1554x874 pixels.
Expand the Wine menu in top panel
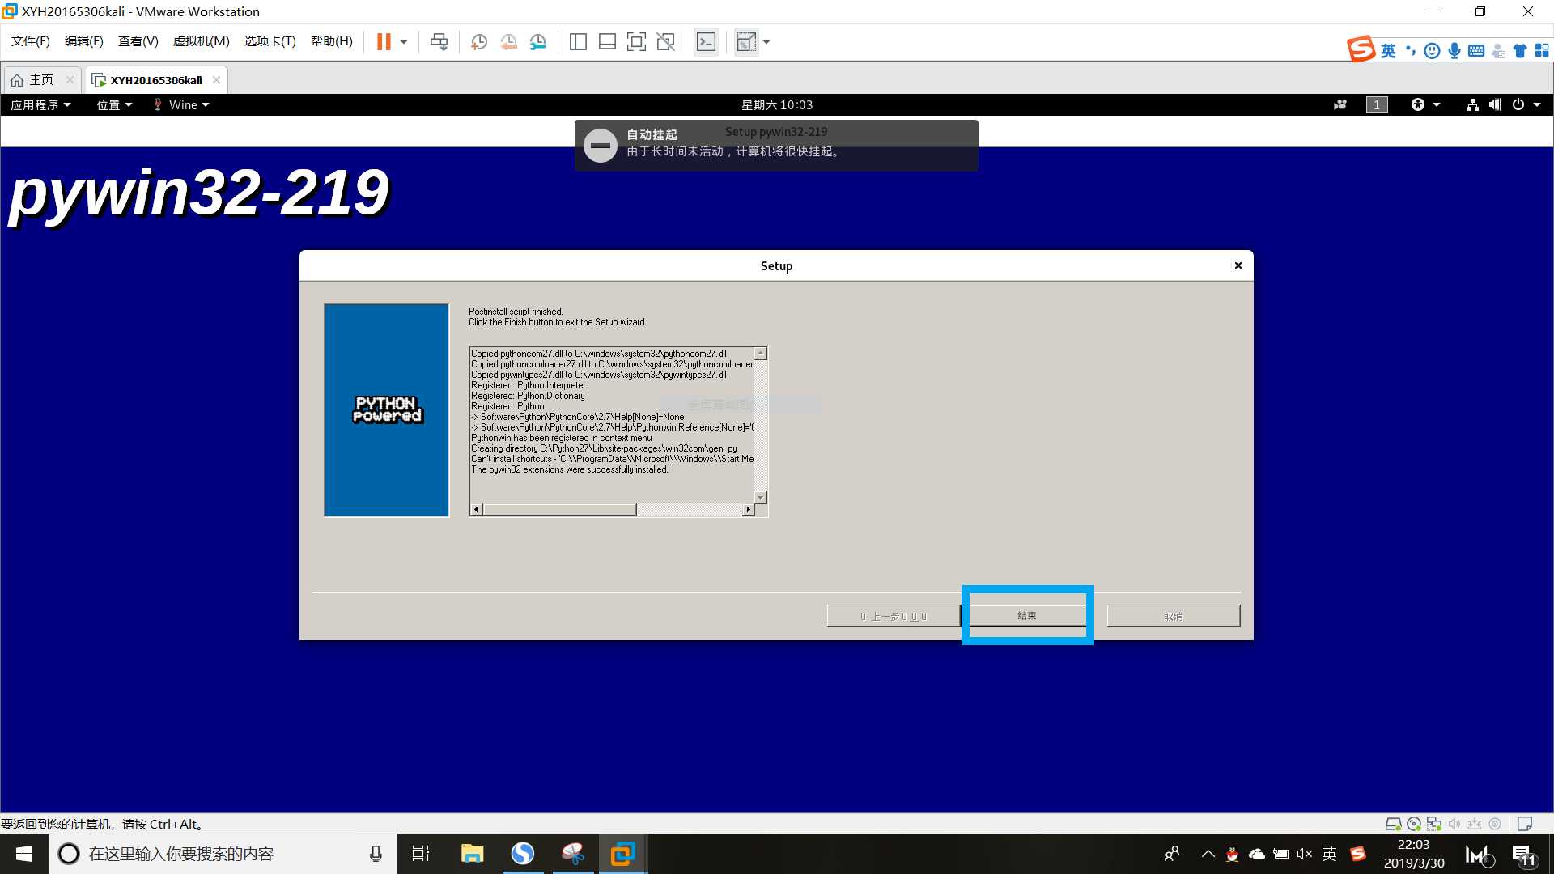[181, 104]
